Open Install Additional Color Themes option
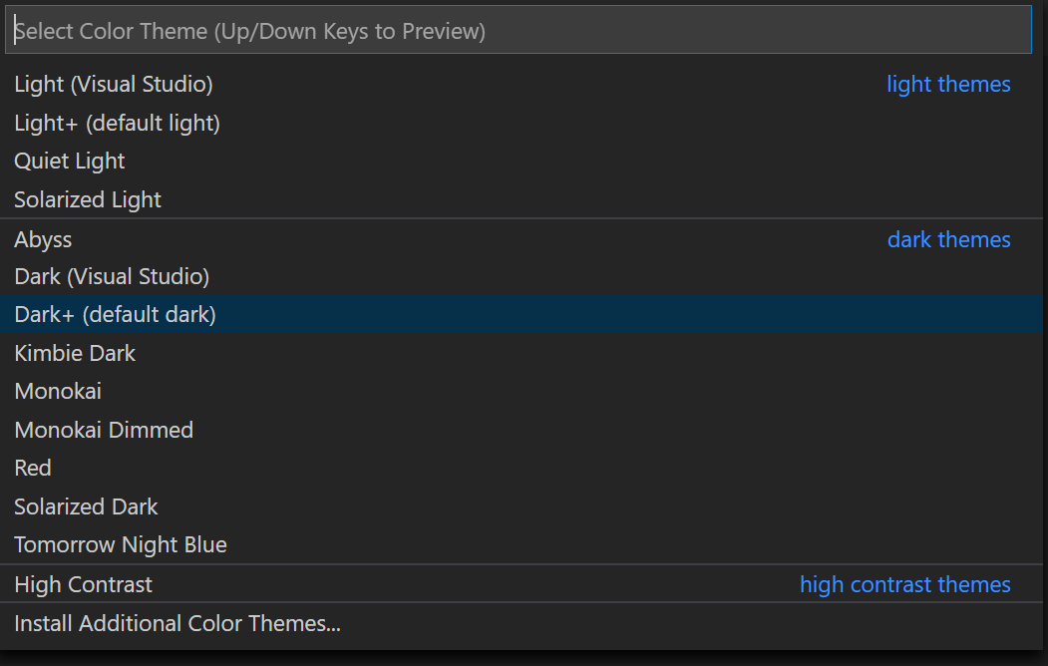1048x666 pixels. pyautogui.click(x=176, y=623)
